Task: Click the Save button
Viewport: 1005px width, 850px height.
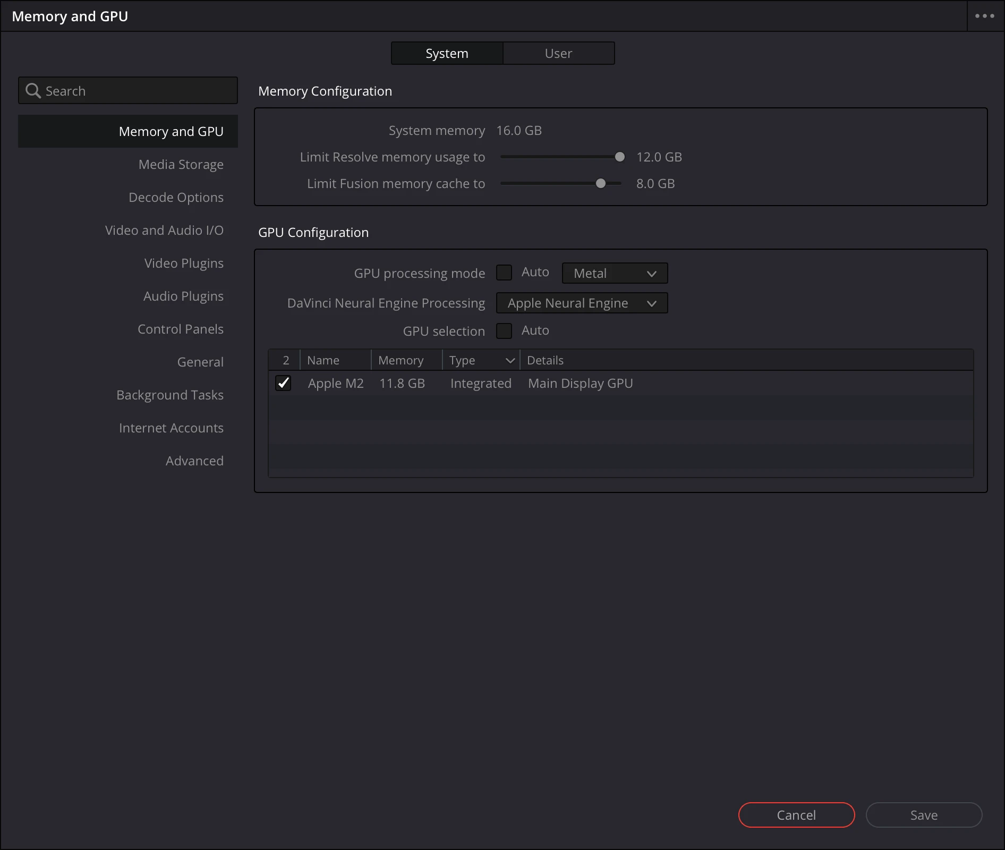Action: point(924,815)
